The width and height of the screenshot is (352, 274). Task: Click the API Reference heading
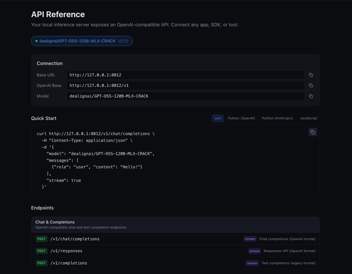(x=58, y=14)
